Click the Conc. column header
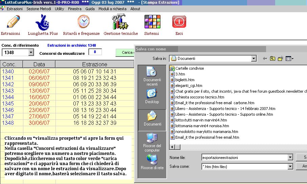This screenshot has width=307, height=184. click(12, 64)
